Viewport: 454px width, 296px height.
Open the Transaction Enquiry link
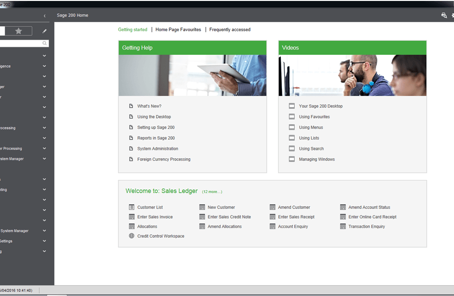click(367, 227)
